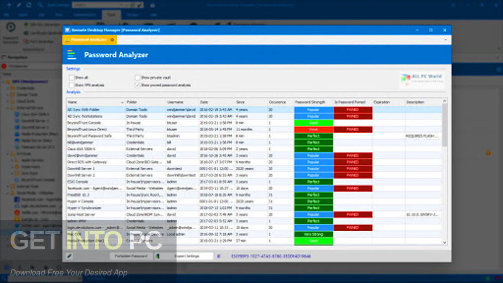Click the pencil edit icon in the analyzer footer
Viewport: 503px width, 283px height.
pyautogui.click(x=69, y=256)
